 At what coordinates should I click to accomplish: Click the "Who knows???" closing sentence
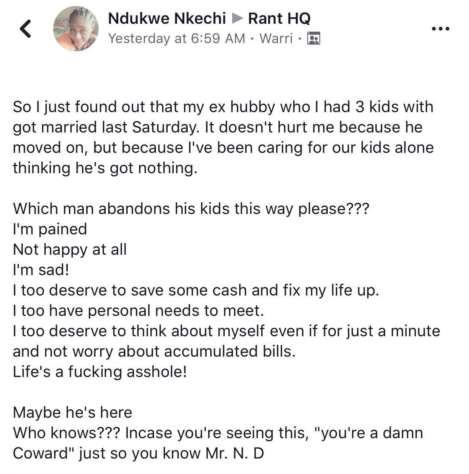[x=218, y=433]
